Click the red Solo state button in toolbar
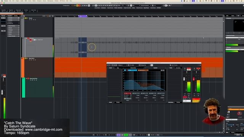The width and height of the screenshot is (244, 137). pos(79,5)
